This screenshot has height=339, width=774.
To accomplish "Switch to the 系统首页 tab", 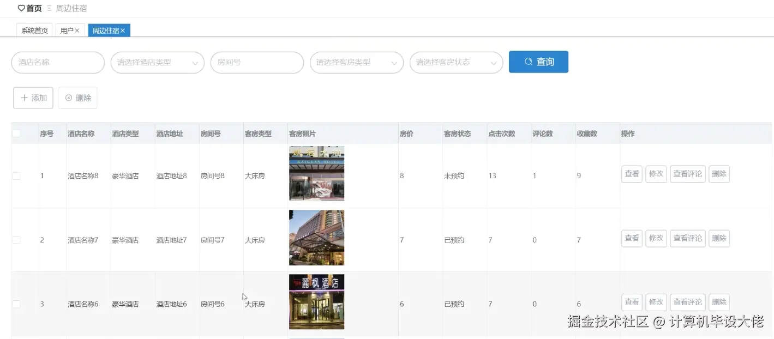I will (x=34, y=31).
